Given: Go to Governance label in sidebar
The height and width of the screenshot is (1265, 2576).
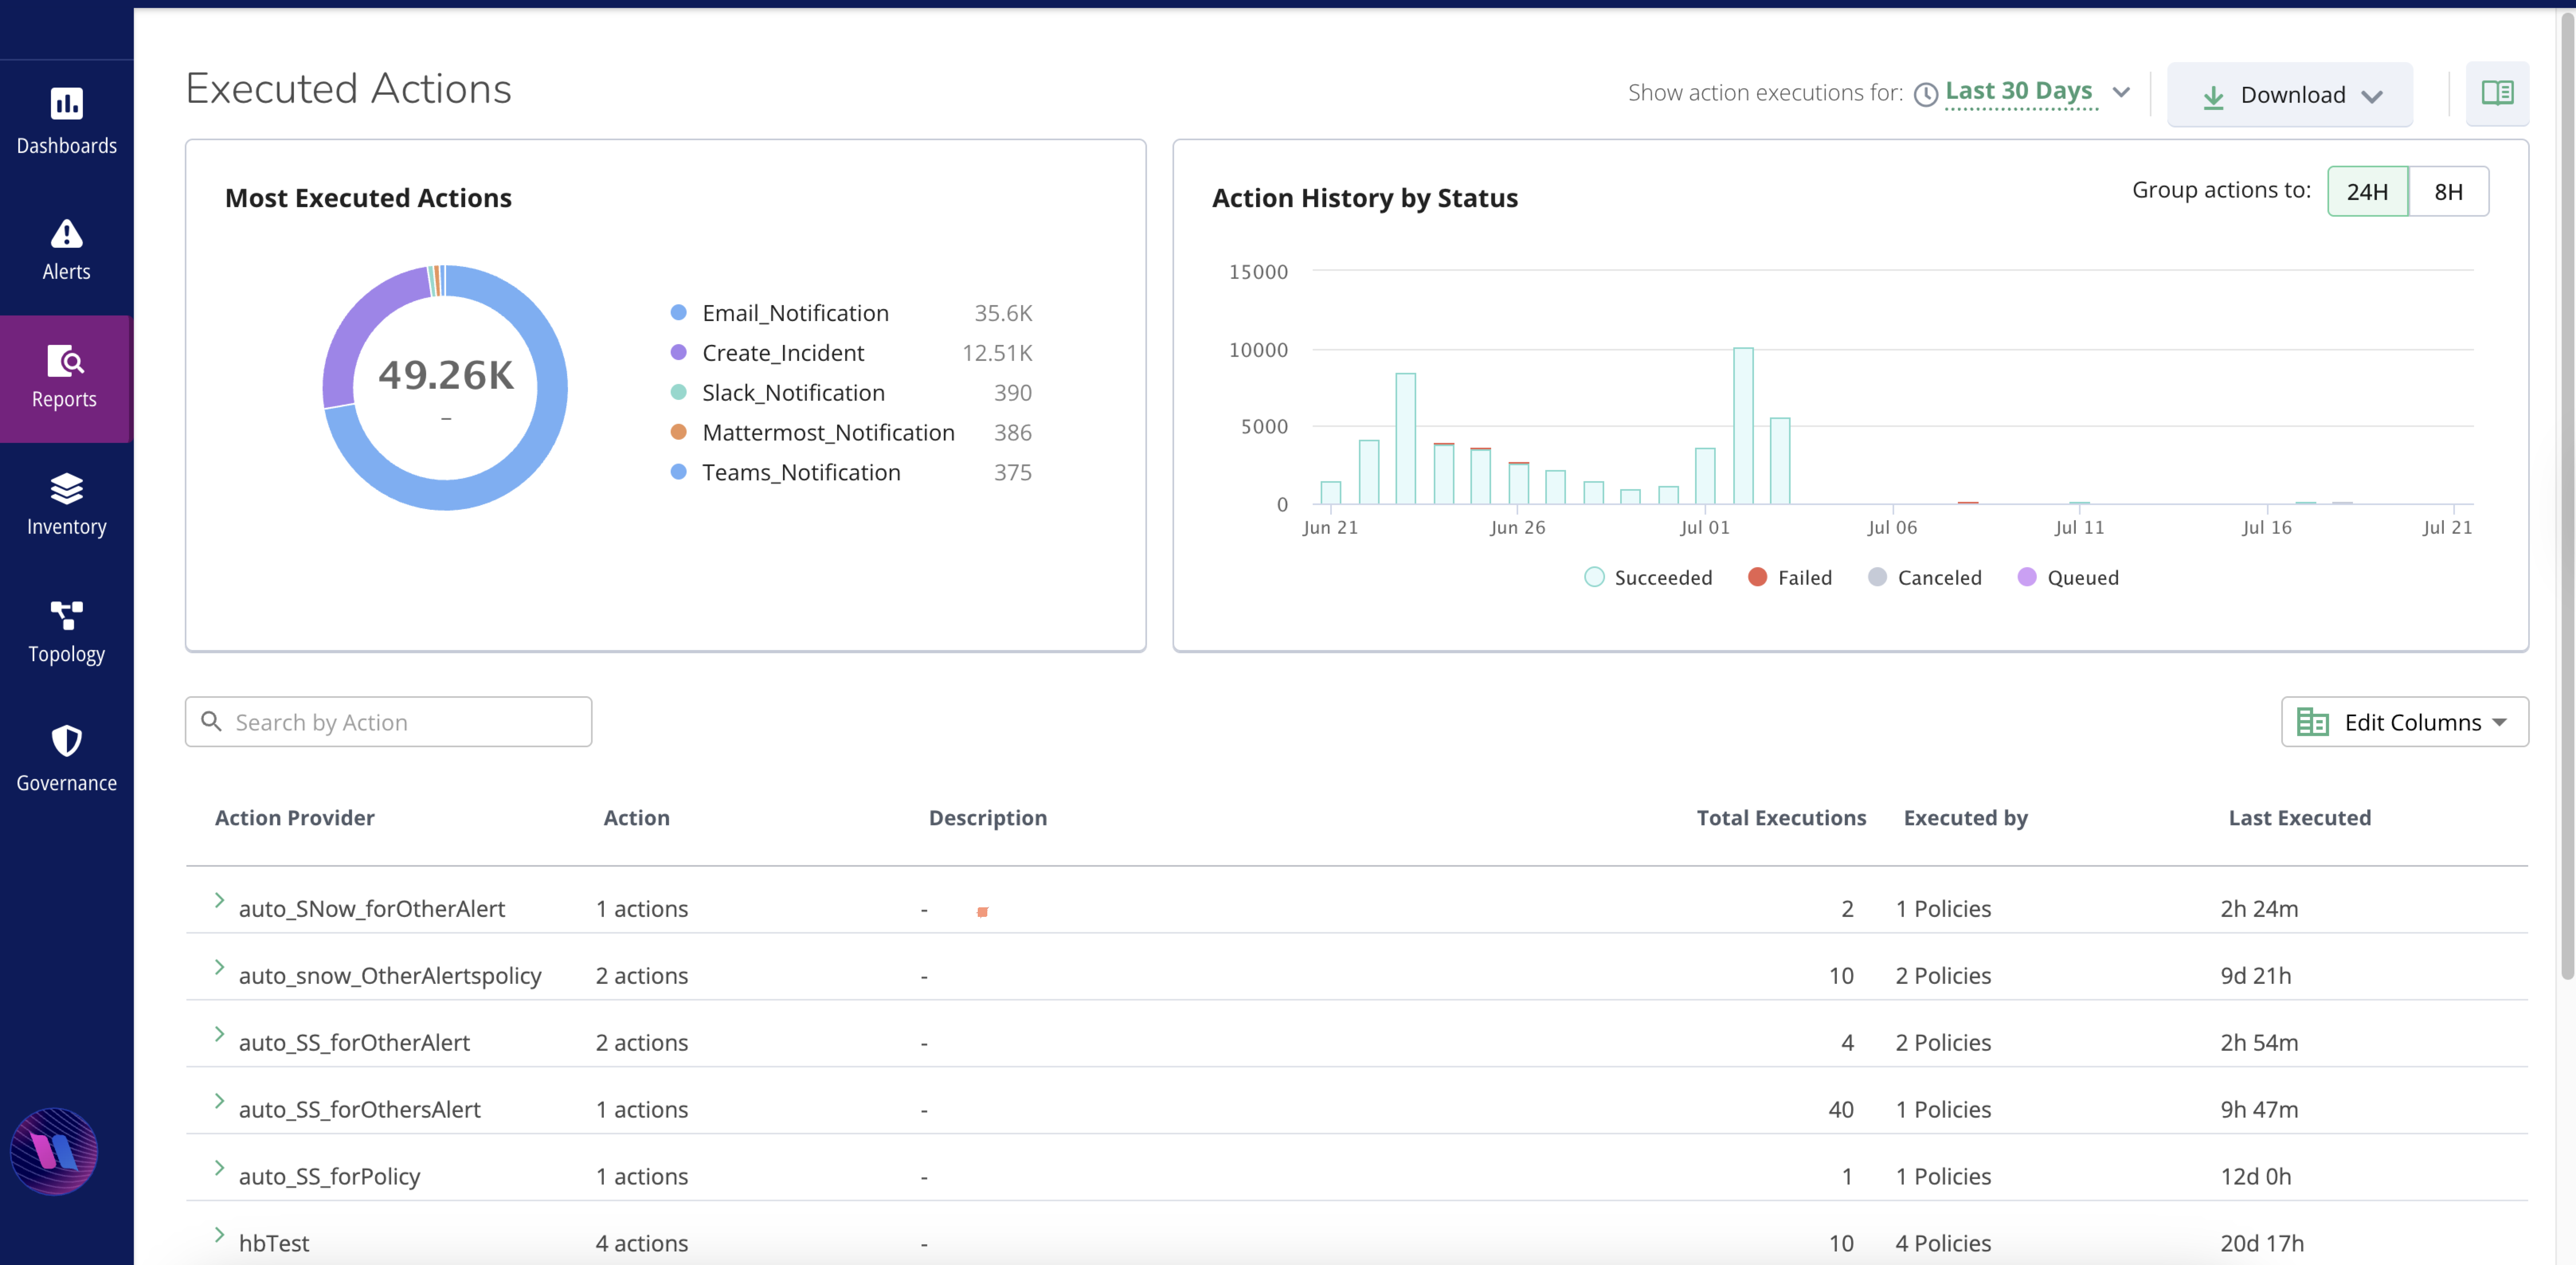Looking at the screenshot, I should pos(66,783).
